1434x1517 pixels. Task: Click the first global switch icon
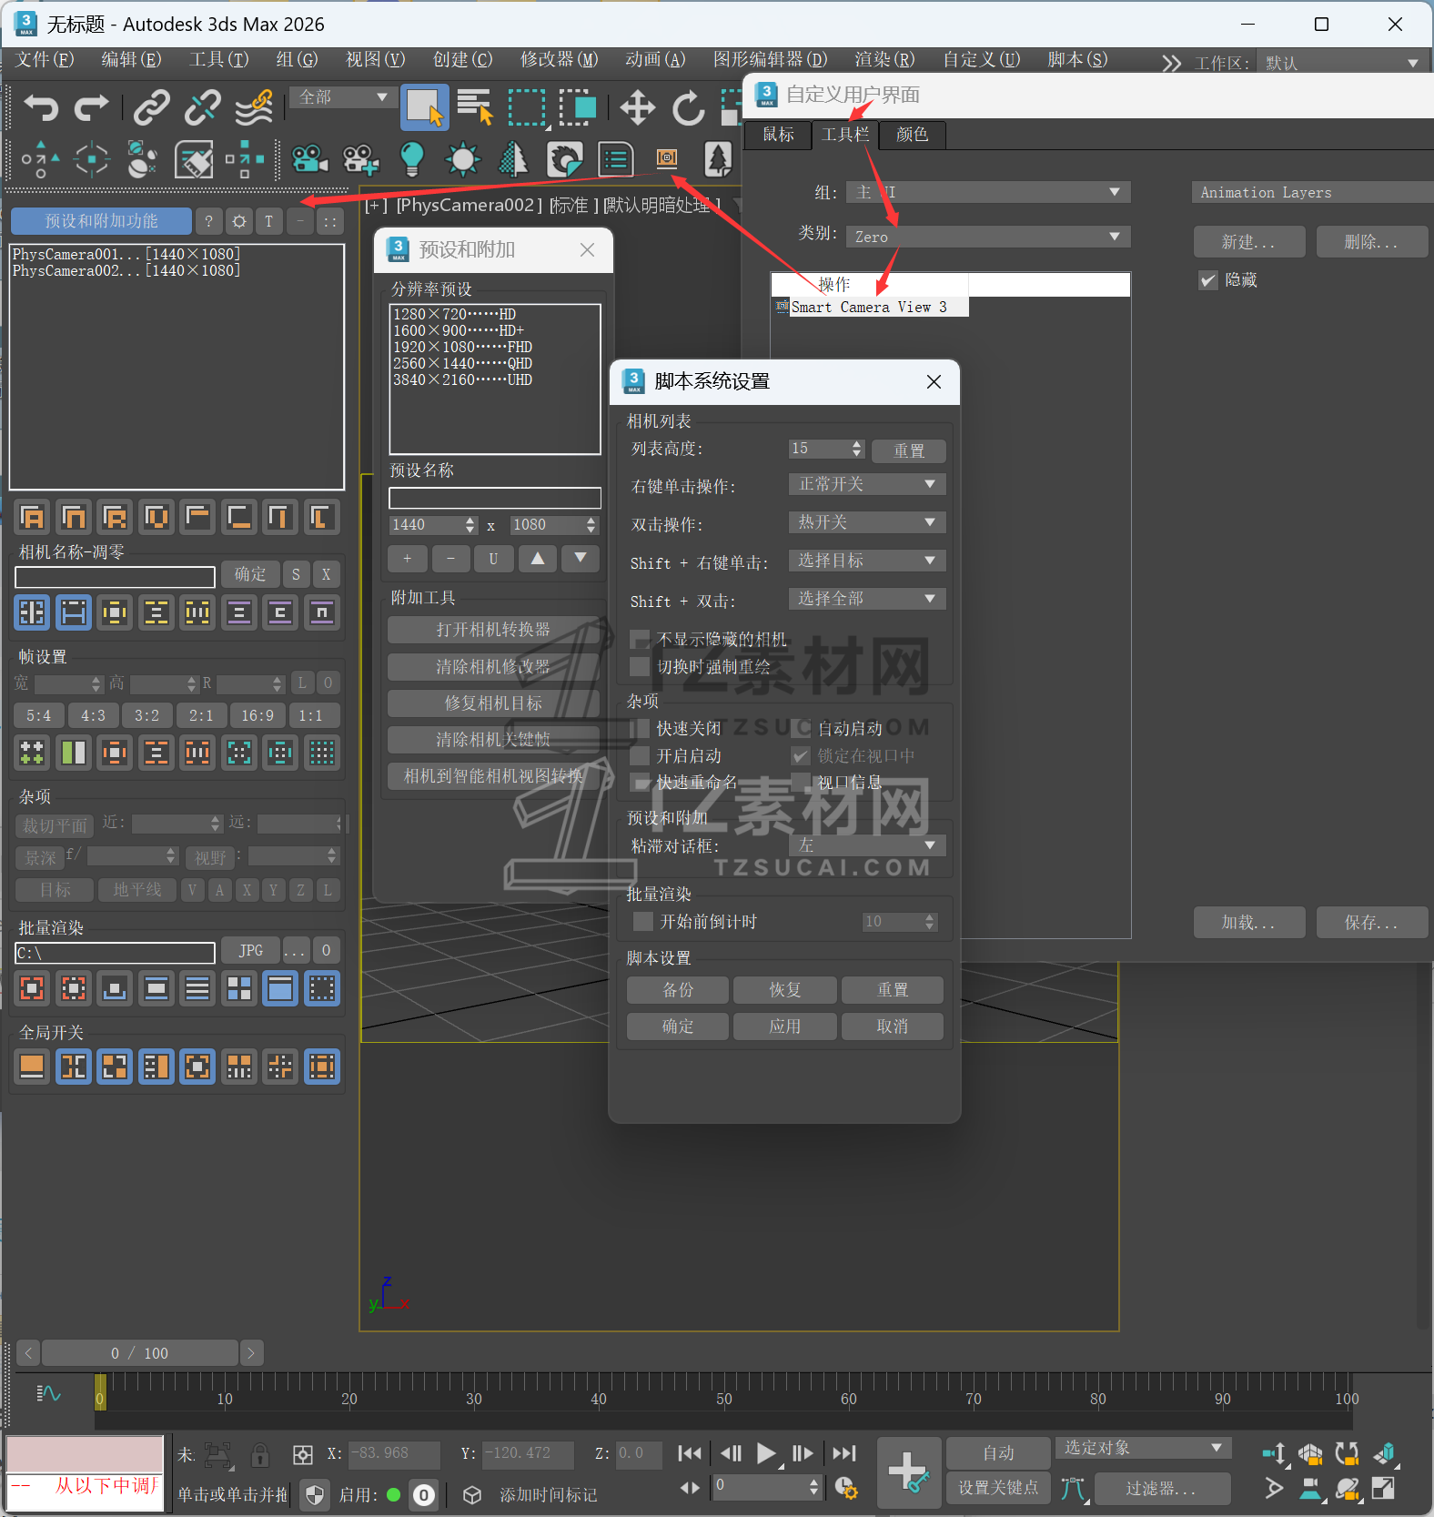click(32, 1066)
